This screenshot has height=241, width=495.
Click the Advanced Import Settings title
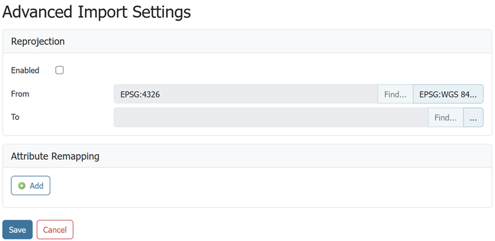click(x=97, y=12)
